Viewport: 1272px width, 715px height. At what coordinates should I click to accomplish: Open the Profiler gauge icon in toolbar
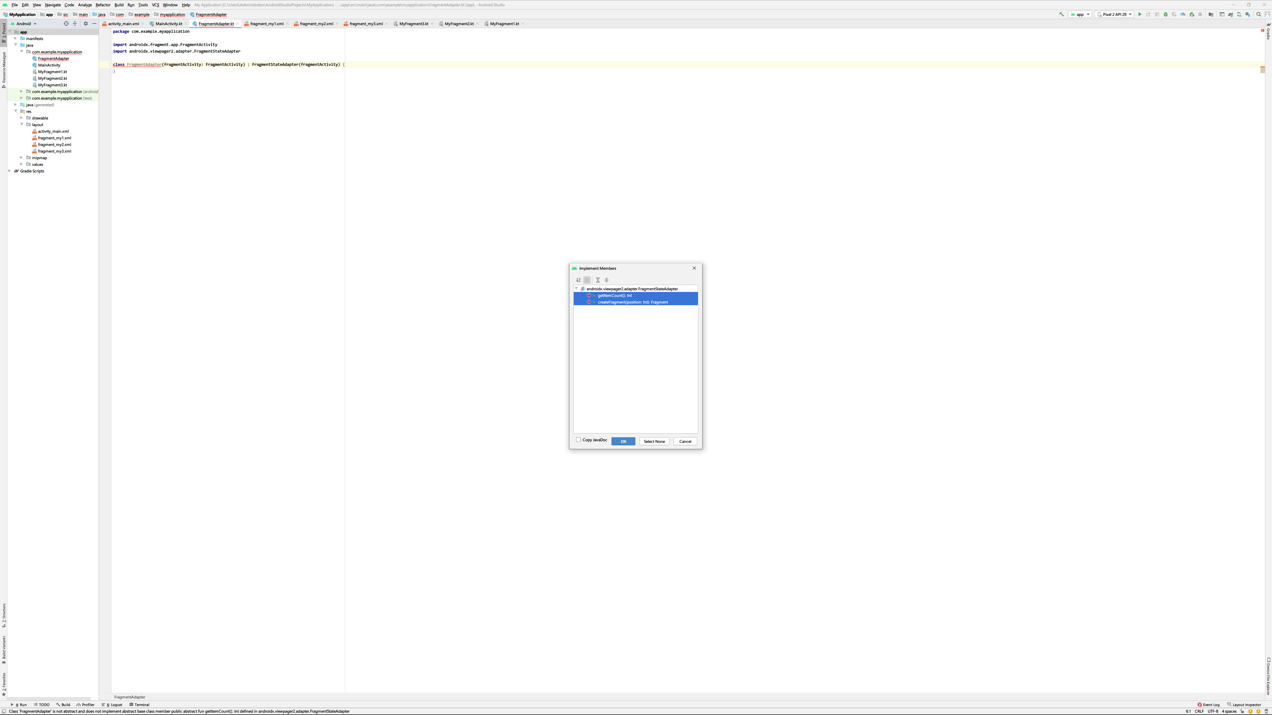click(1183, 14)
